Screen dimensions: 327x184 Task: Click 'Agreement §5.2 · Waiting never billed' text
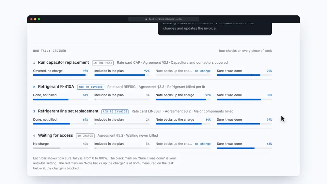[x=128, y=135]
